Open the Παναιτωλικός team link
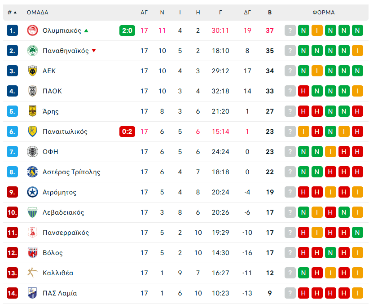369x304 pixels. click(x=65, y=132)
